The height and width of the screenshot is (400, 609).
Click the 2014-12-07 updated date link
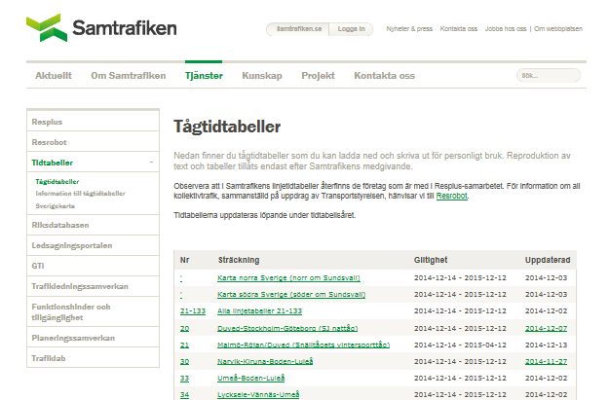tap(546, 329)
